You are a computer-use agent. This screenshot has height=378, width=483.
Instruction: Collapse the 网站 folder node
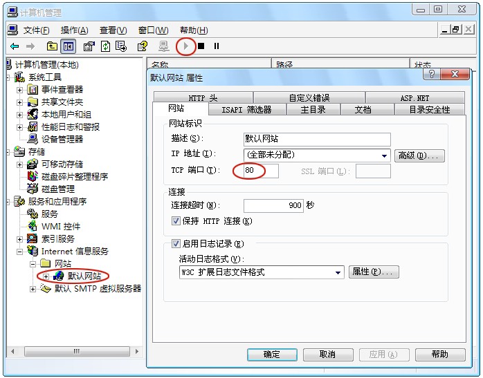(x=33, y=264)
